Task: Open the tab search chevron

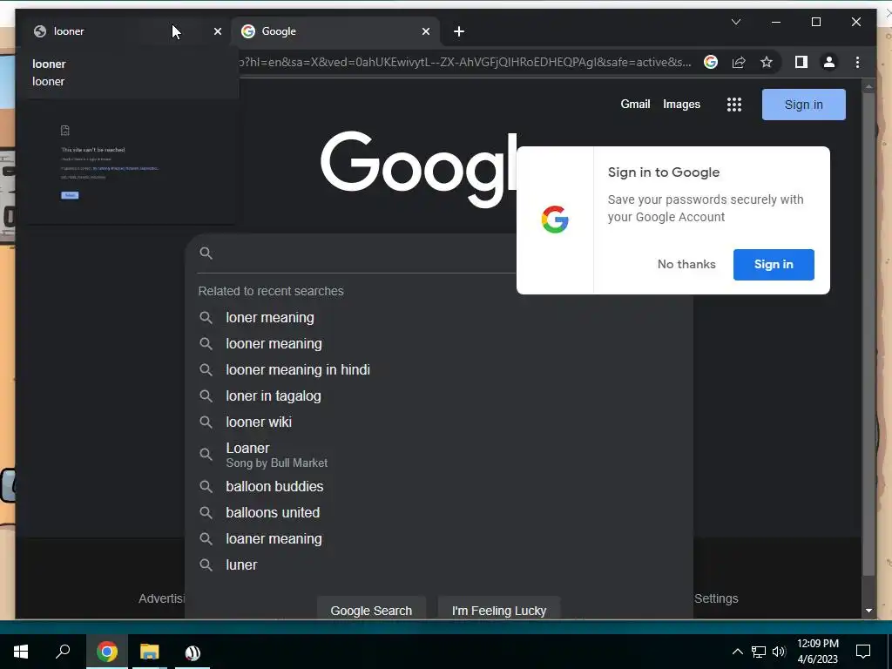Action: tap(735, 22)
